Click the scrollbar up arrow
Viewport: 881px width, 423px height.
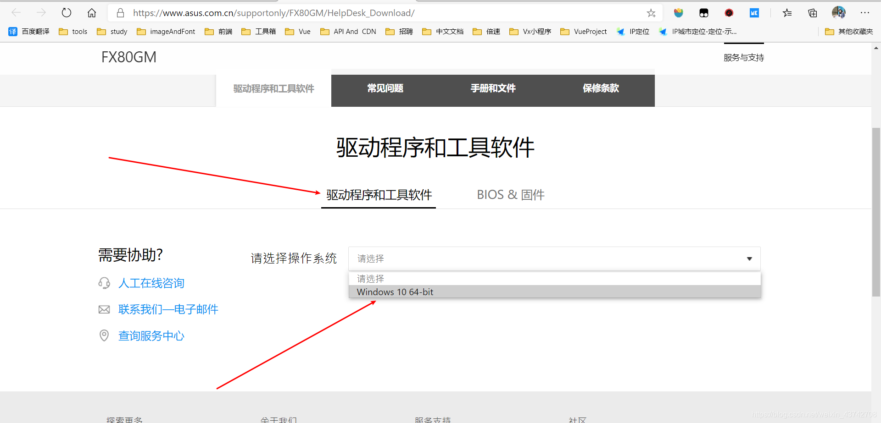tap(876, 48)
